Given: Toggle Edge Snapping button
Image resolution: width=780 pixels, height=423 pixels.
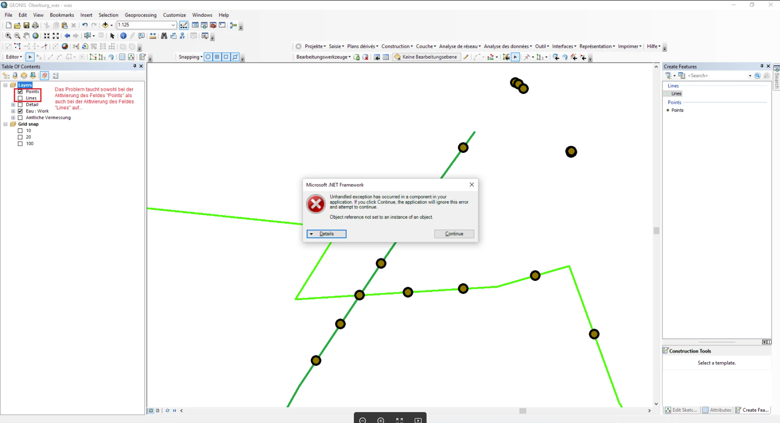Looking at the screenshot, I should click(x=235, y=57).
